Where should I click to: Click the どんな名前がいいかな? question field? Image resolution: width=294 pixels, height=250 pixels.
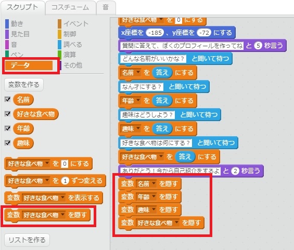pyautogui.click(x=153, y=59)
